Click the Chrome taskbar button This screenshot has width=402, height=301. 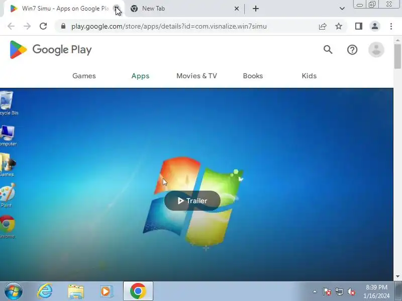pyautogui.click(x=138, y=291)
